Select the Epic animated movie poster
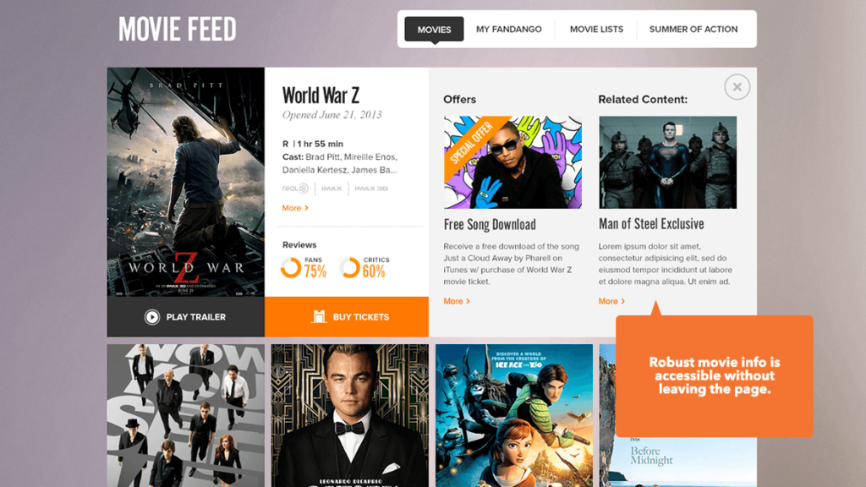Viewport: 866px width, 487px height. click(514, 416)
